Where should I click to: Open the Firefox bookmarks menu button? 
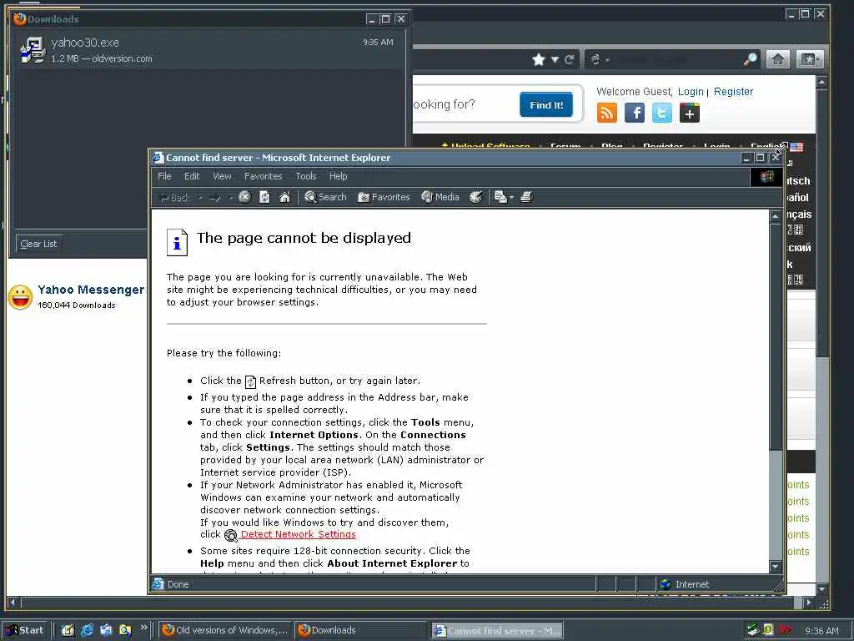(809, 59)
